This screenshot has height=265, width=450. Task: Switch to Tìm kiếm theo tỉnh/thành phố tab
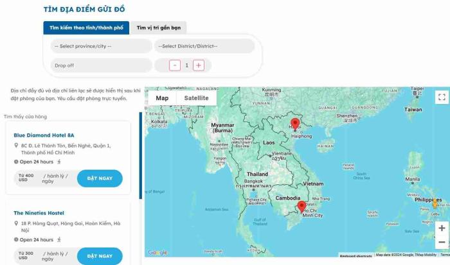(x=86, y=28)
